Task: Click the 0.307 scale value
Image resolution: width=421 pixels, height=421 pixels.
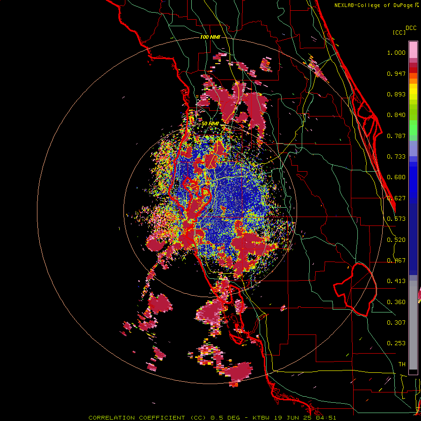Action: tap(396, 323)
